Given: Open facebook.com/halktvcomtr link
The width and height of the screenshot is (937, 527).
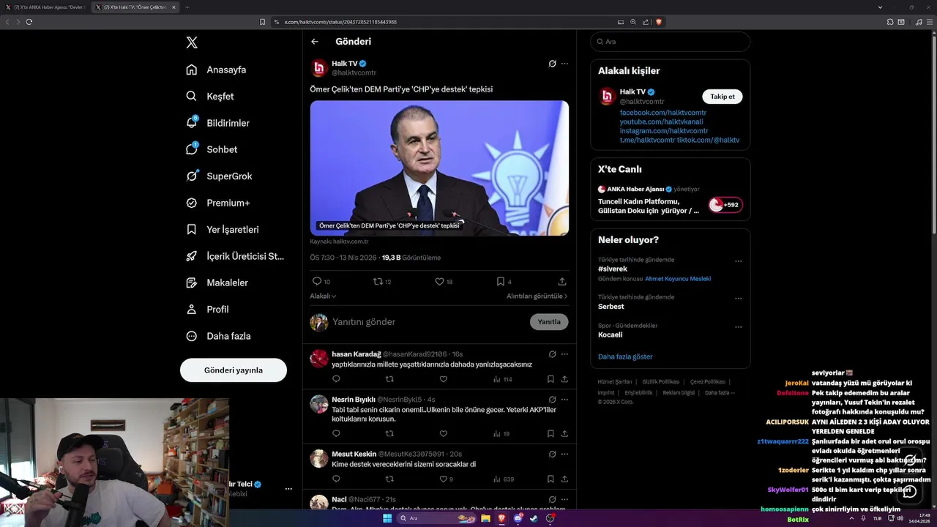Looking at the screenshot, I should pos(663,113).
